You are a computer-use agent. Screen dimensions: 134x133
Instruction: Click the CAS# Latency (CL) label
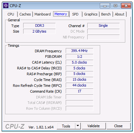pyautogui.click(x=47, y=62)
